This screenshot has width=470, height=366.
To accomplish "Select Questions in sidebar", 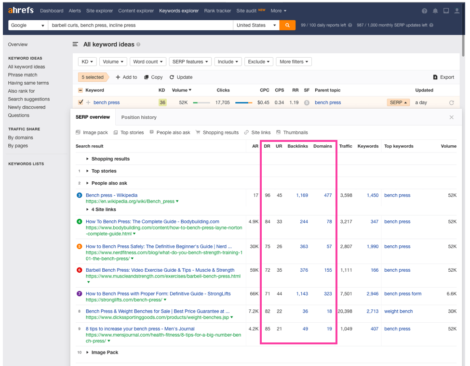I will coord(19,115).
